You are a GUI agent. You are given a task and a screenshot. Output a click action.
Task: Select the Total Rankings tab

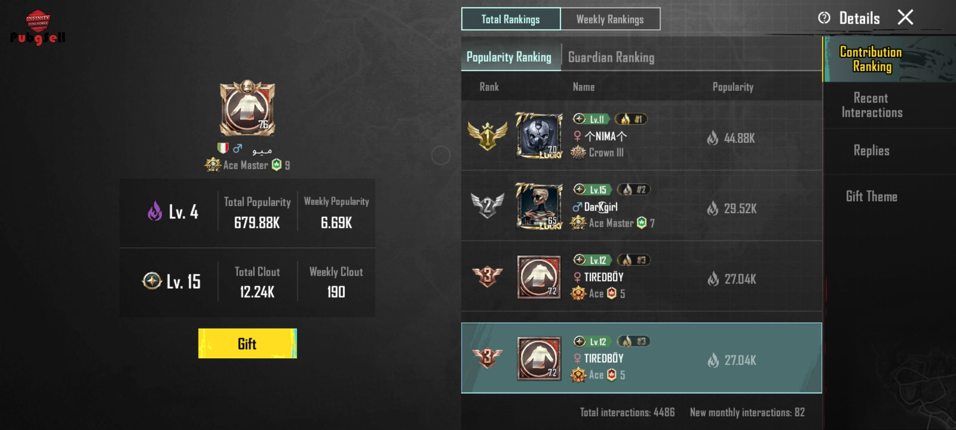[511, 19]
